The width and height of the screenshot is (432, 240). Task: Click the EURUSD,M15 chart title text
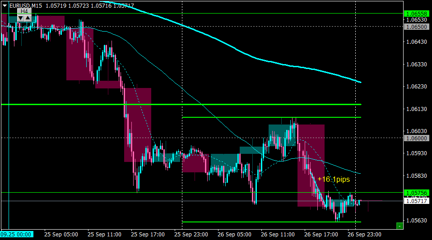pos(26,5)
